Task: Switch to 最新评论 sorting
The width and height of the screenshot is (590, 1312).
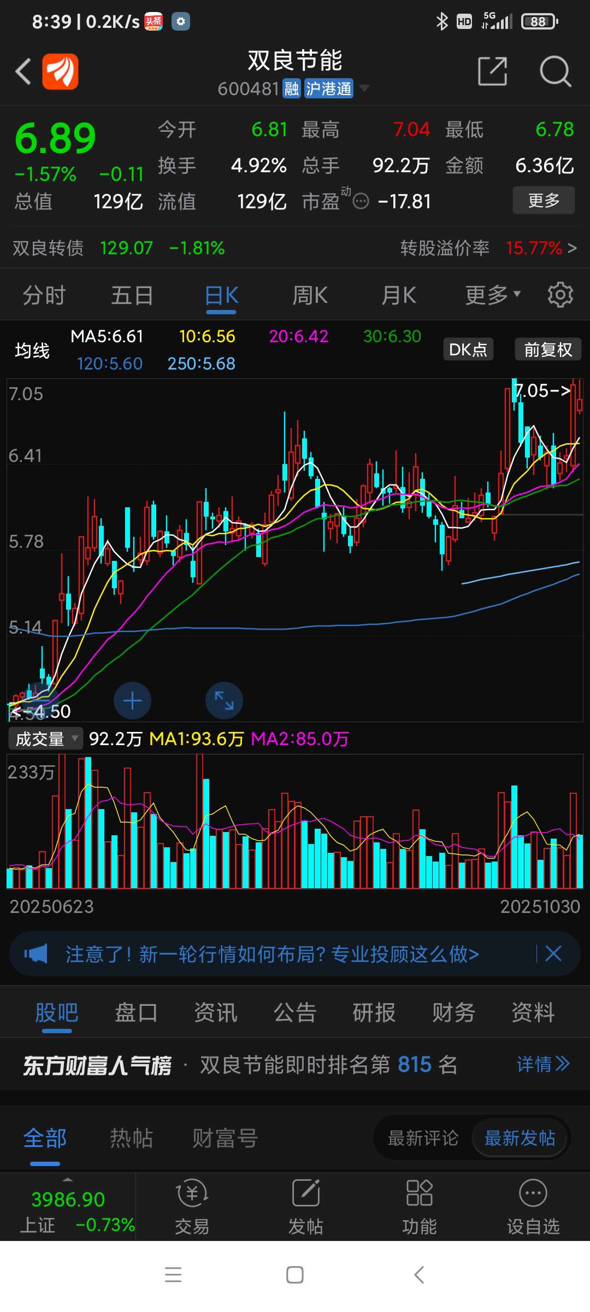Action: [x=423, y=1138]
